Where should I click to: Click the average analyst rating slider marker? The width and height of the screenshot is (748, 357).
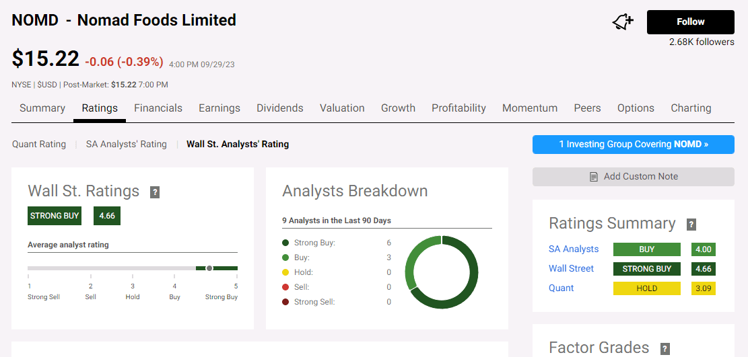click(x=209, y=268)
